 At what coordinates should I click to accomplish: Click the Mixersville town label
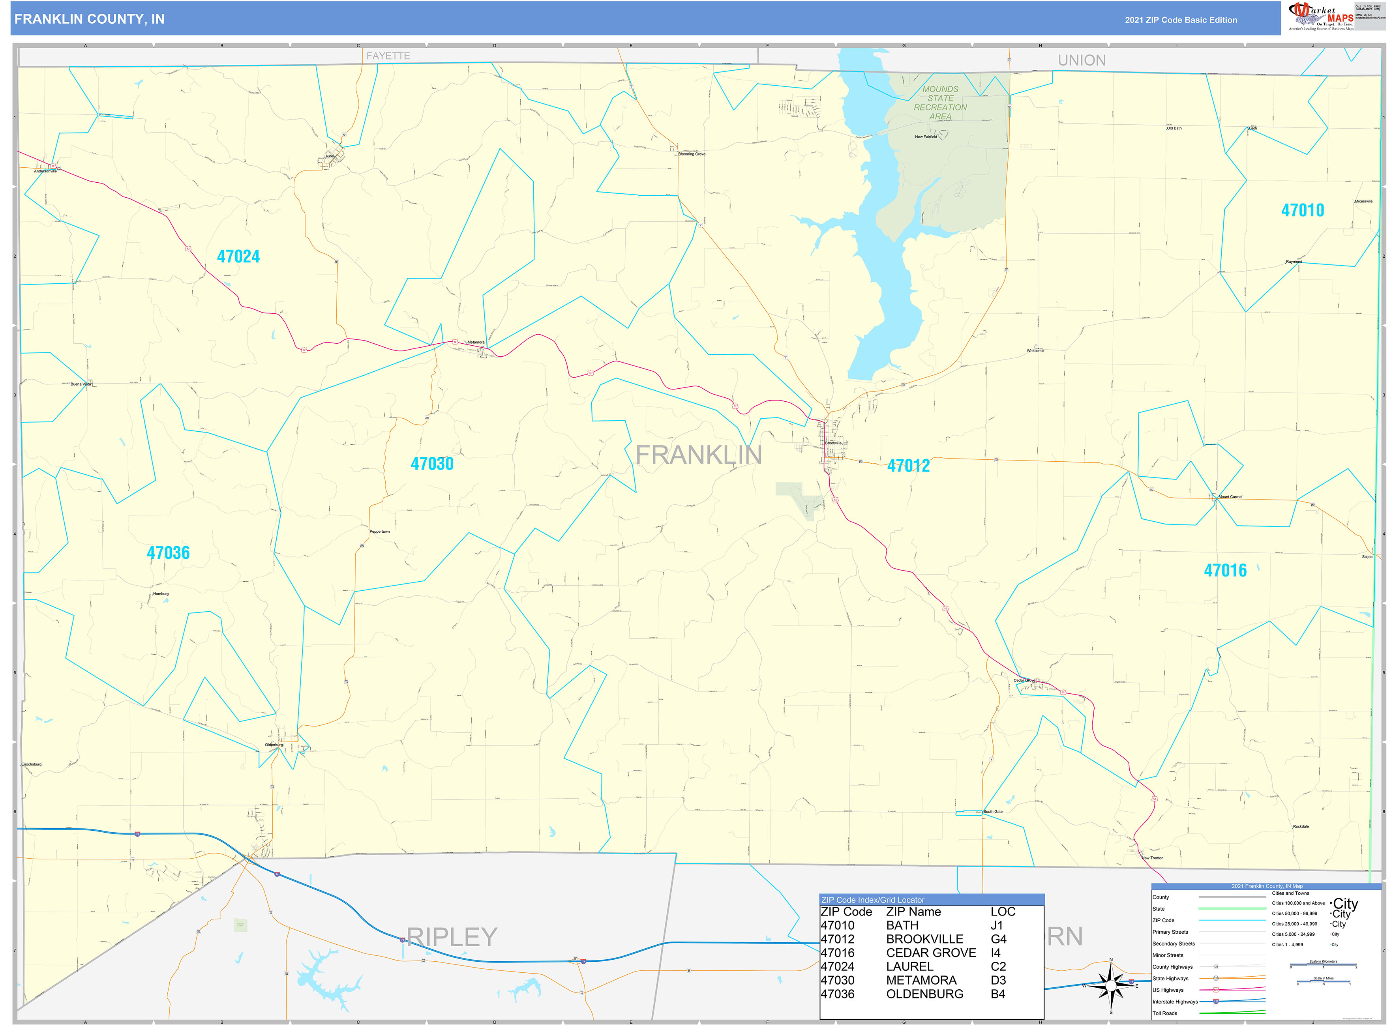click(x=1364, y=201)
